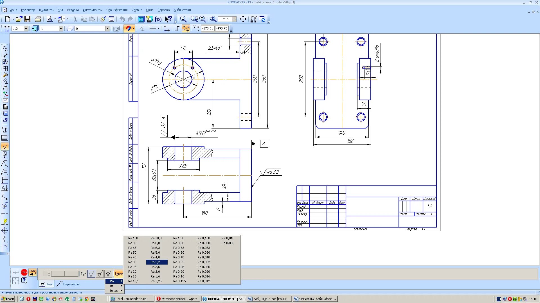Expand the Rmax submenu entry

coord(114,291)
